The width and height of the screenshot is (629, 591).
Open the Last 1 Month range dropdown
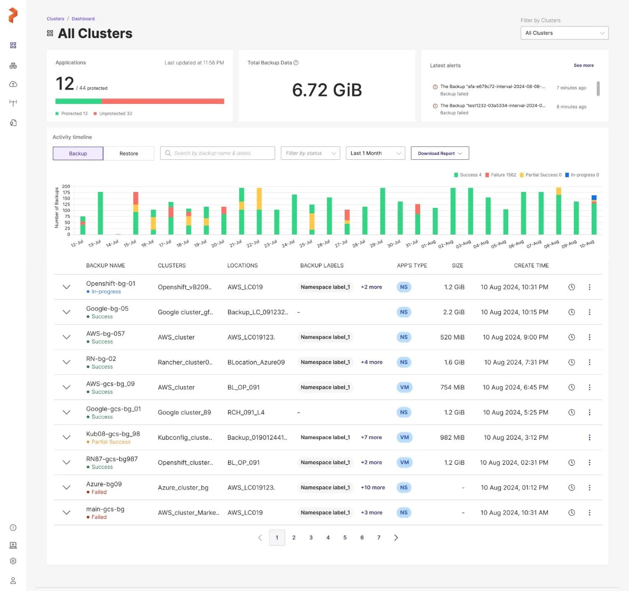click(375, 153)
